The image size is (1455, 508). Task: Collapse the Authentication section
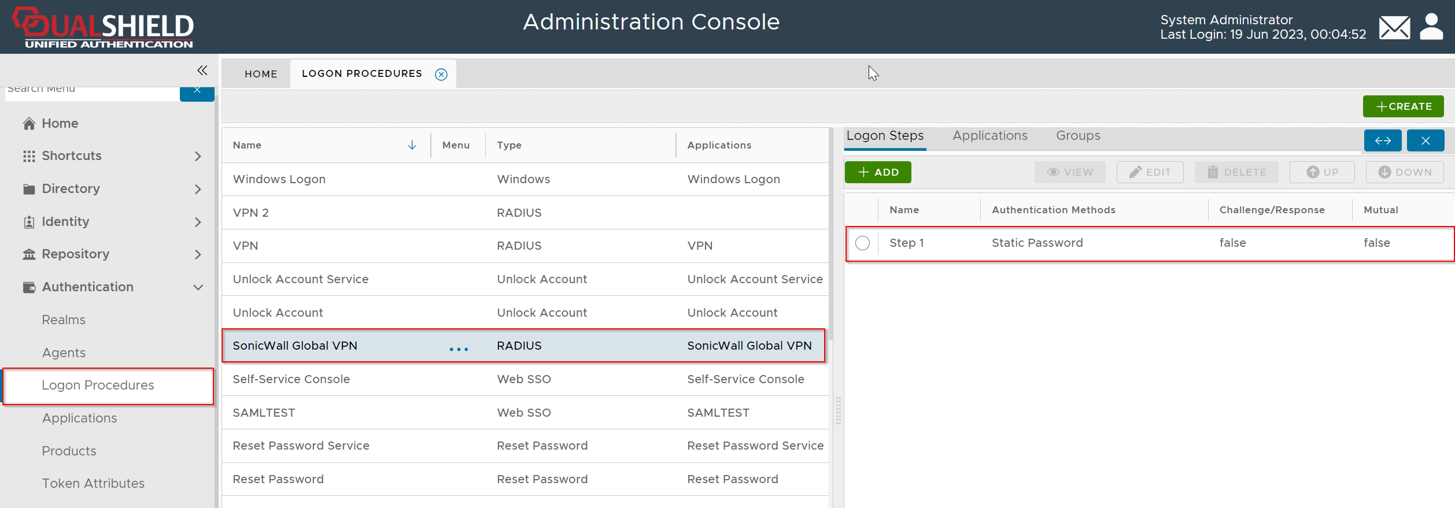[x=198, y=287]
